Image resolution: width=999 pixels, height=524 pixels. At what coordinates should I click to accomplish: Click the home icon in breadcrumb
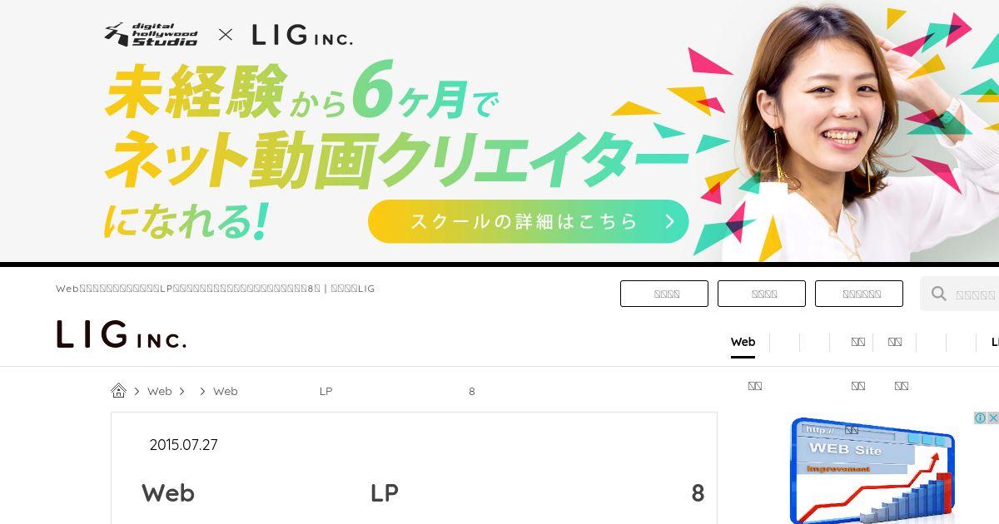click(x=118, y=391)
